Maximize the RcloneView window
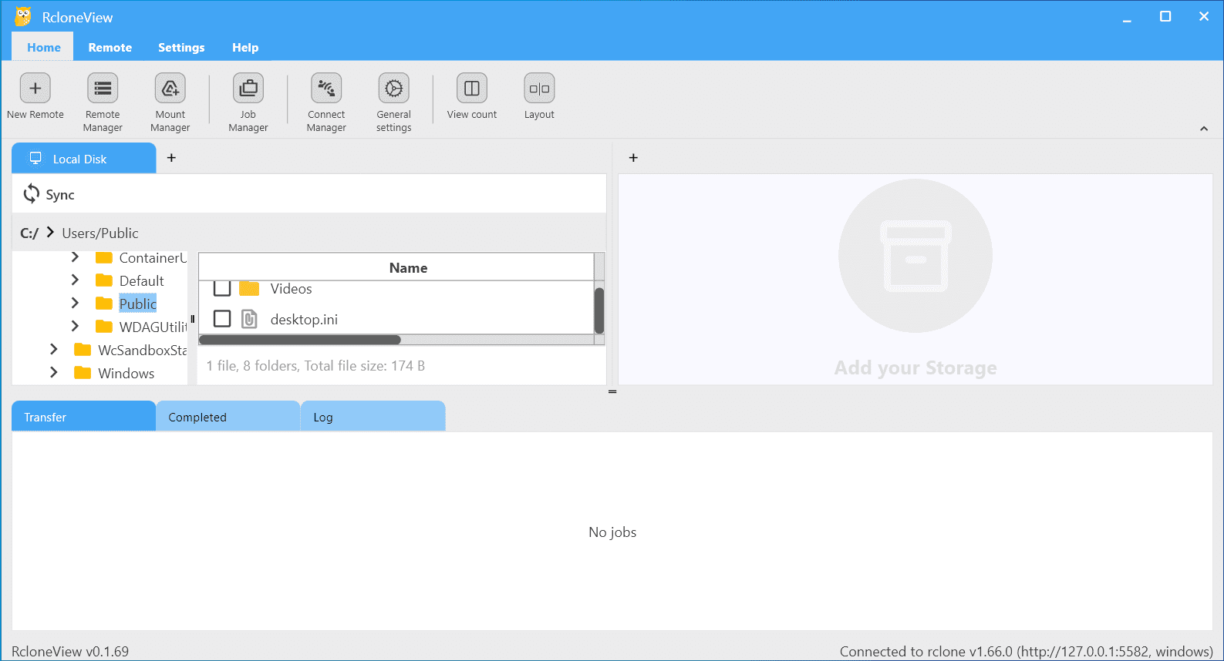This screenshot has height=661, width=1224. click(1165, 17)
